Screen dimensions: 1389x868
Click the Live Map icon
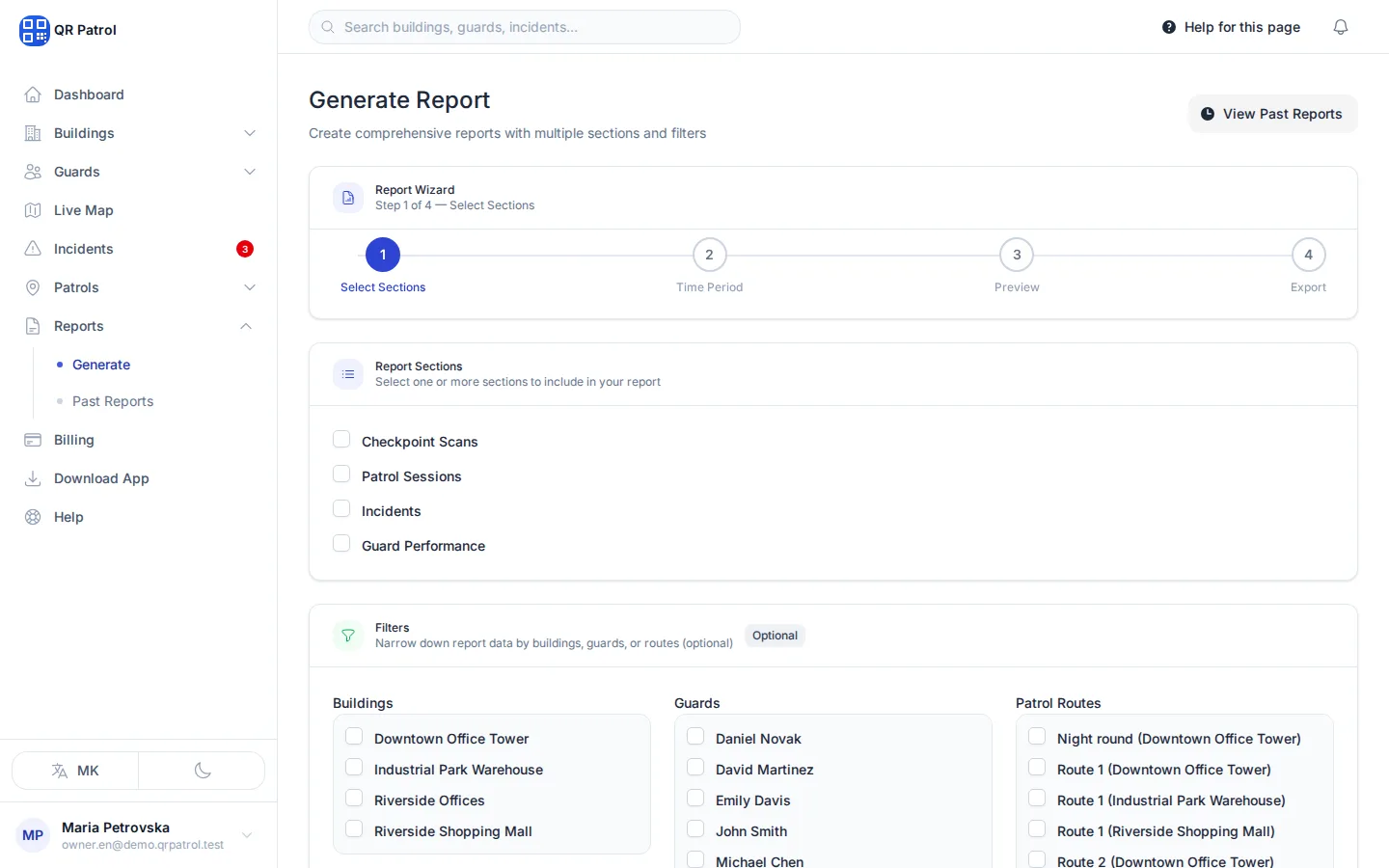click(x=33, y=210)
